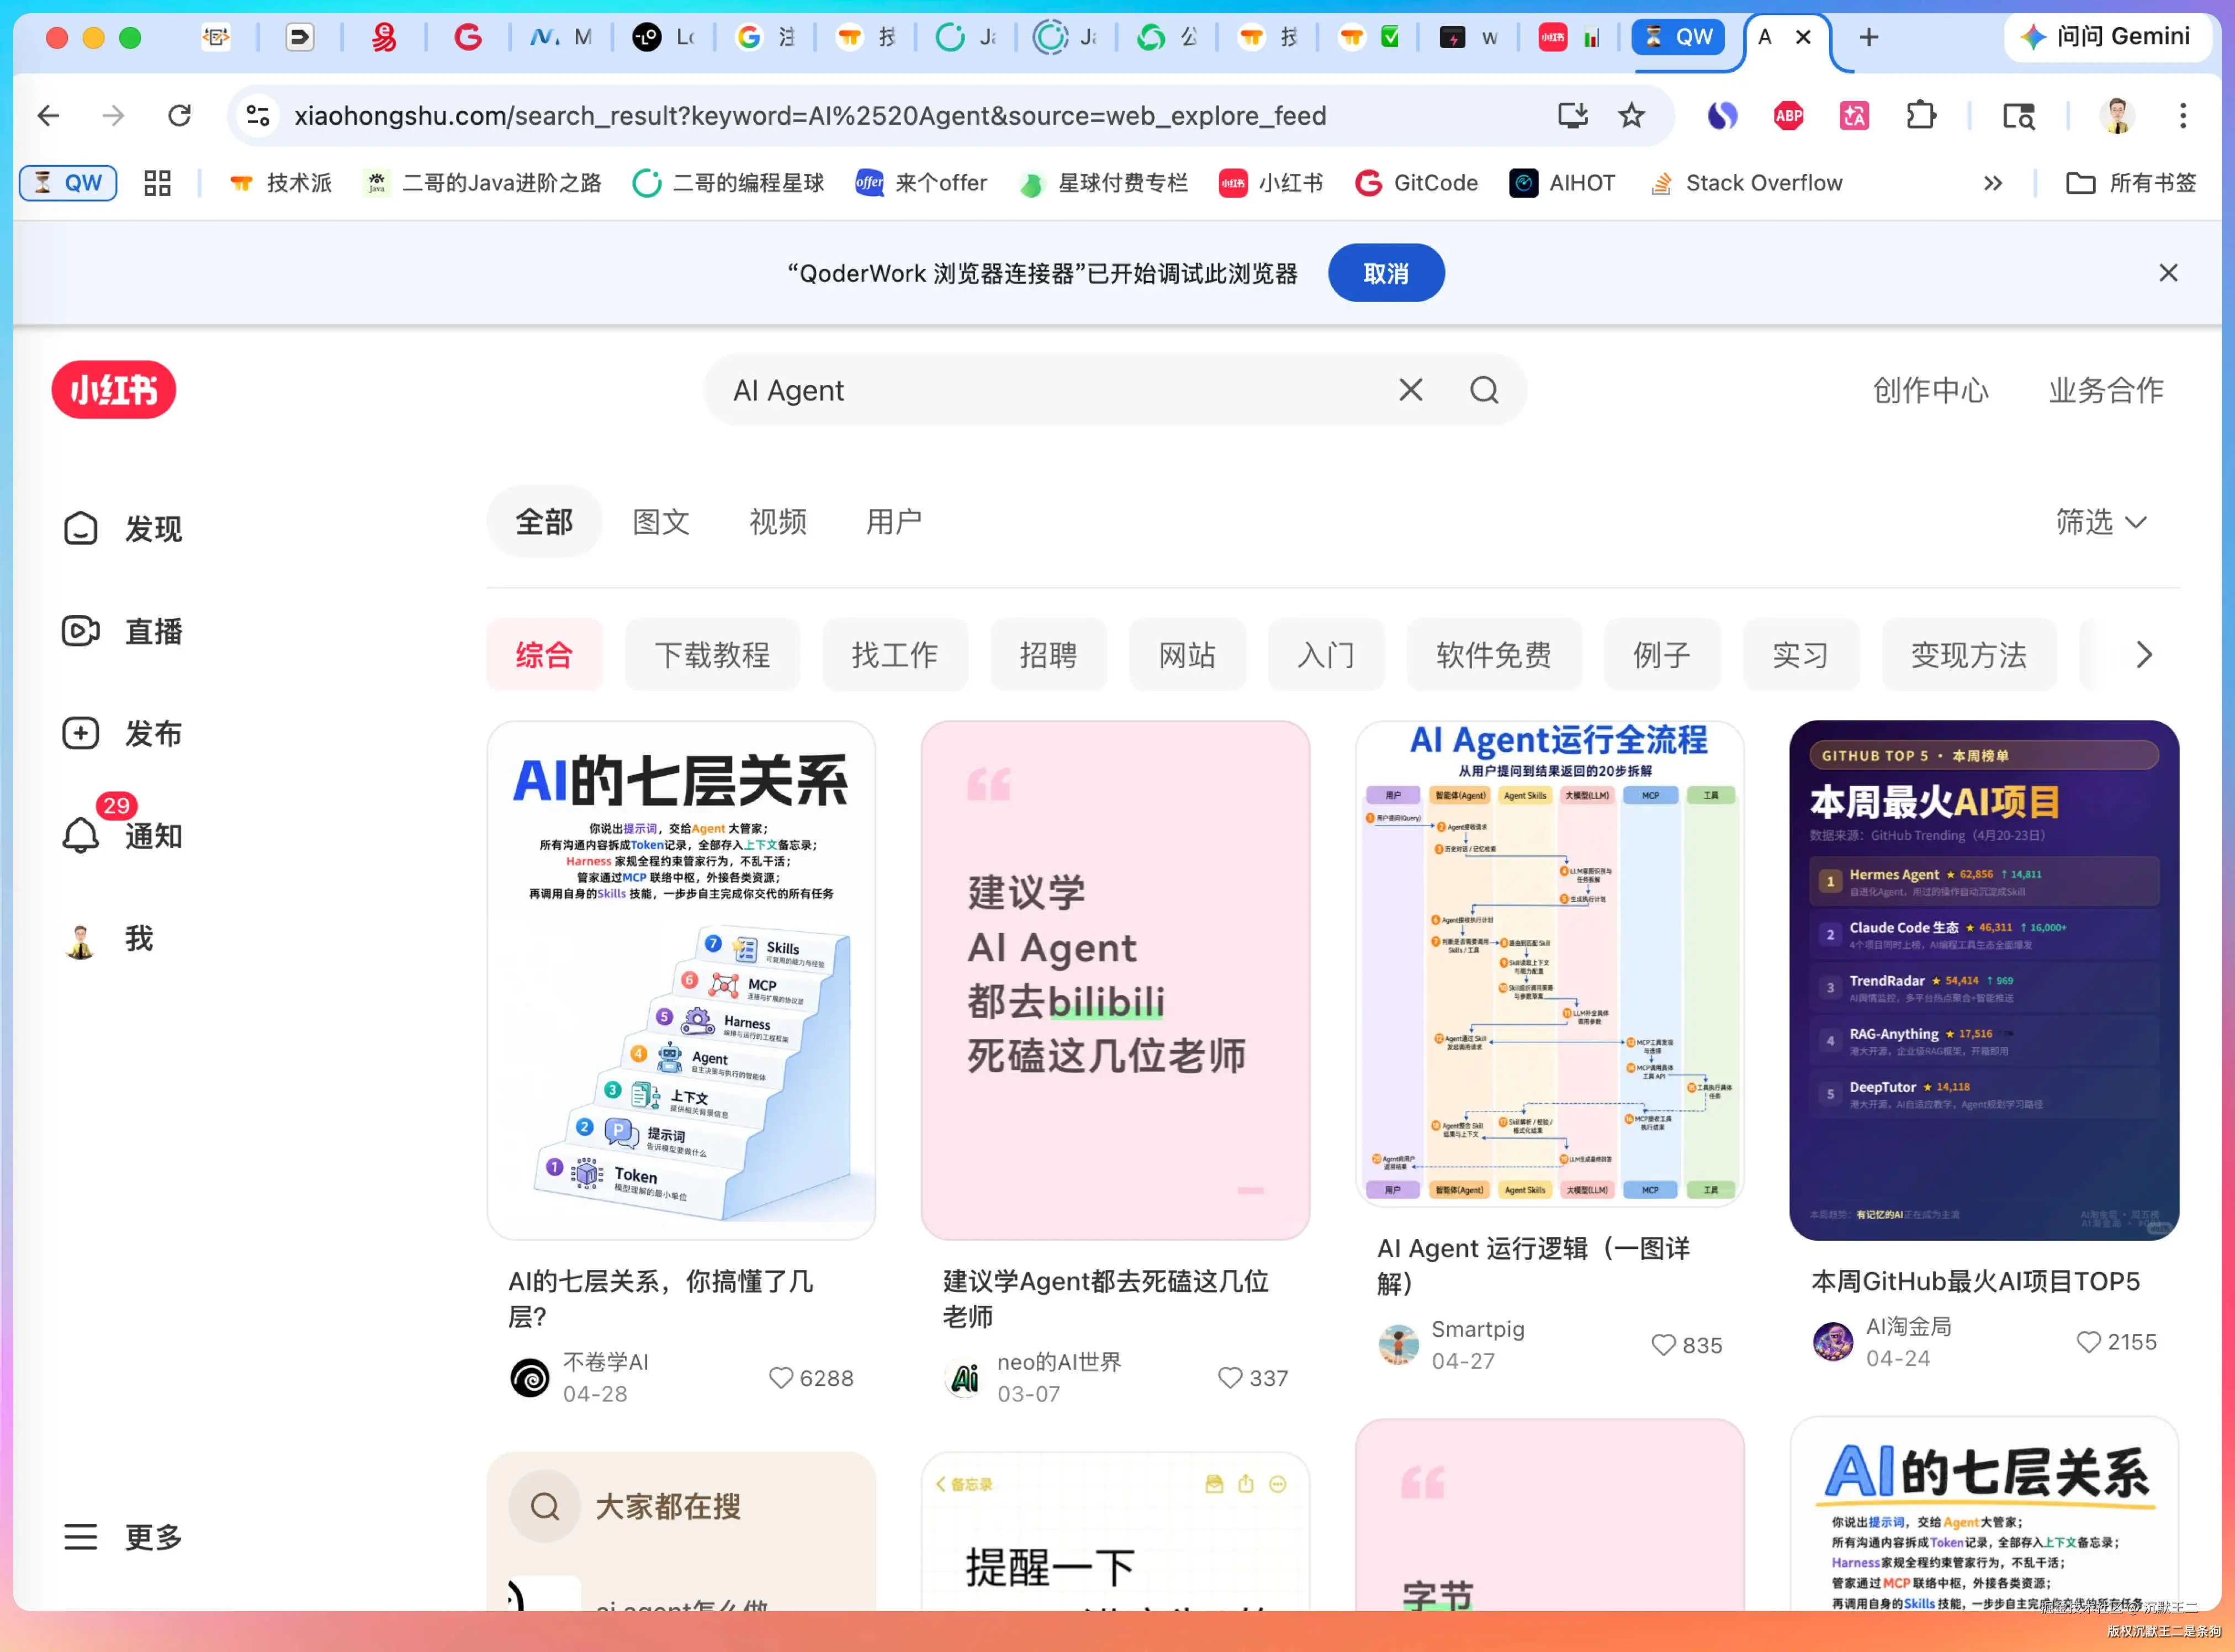Open post title 本周GitHub最火AI项目TOP5

click(1975, 1281)
